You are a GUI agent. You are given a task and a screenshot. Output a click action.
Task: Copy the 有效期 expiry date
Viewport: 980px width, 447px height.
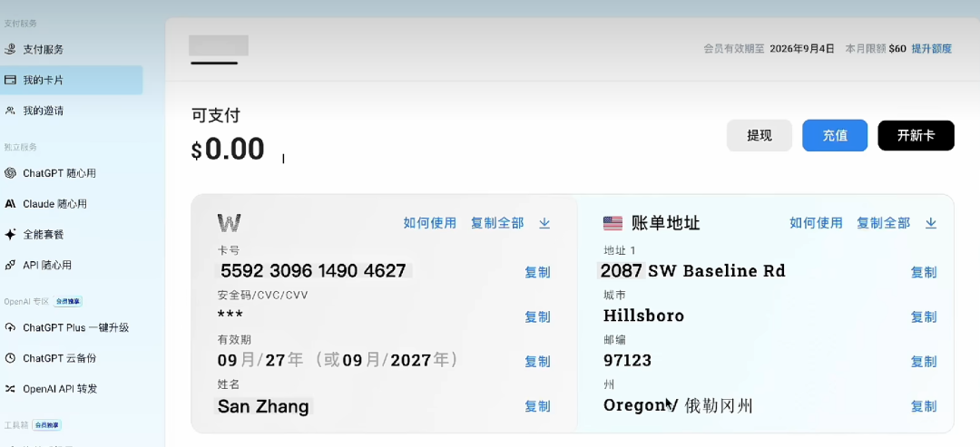pyautogui.click(x=537, y=362)
